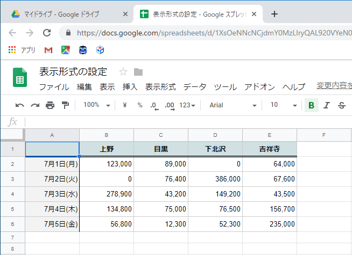This screenshot has height=255, width=352.
Task: Close the 表示形式の設定 tab
Action: point(254,14)
